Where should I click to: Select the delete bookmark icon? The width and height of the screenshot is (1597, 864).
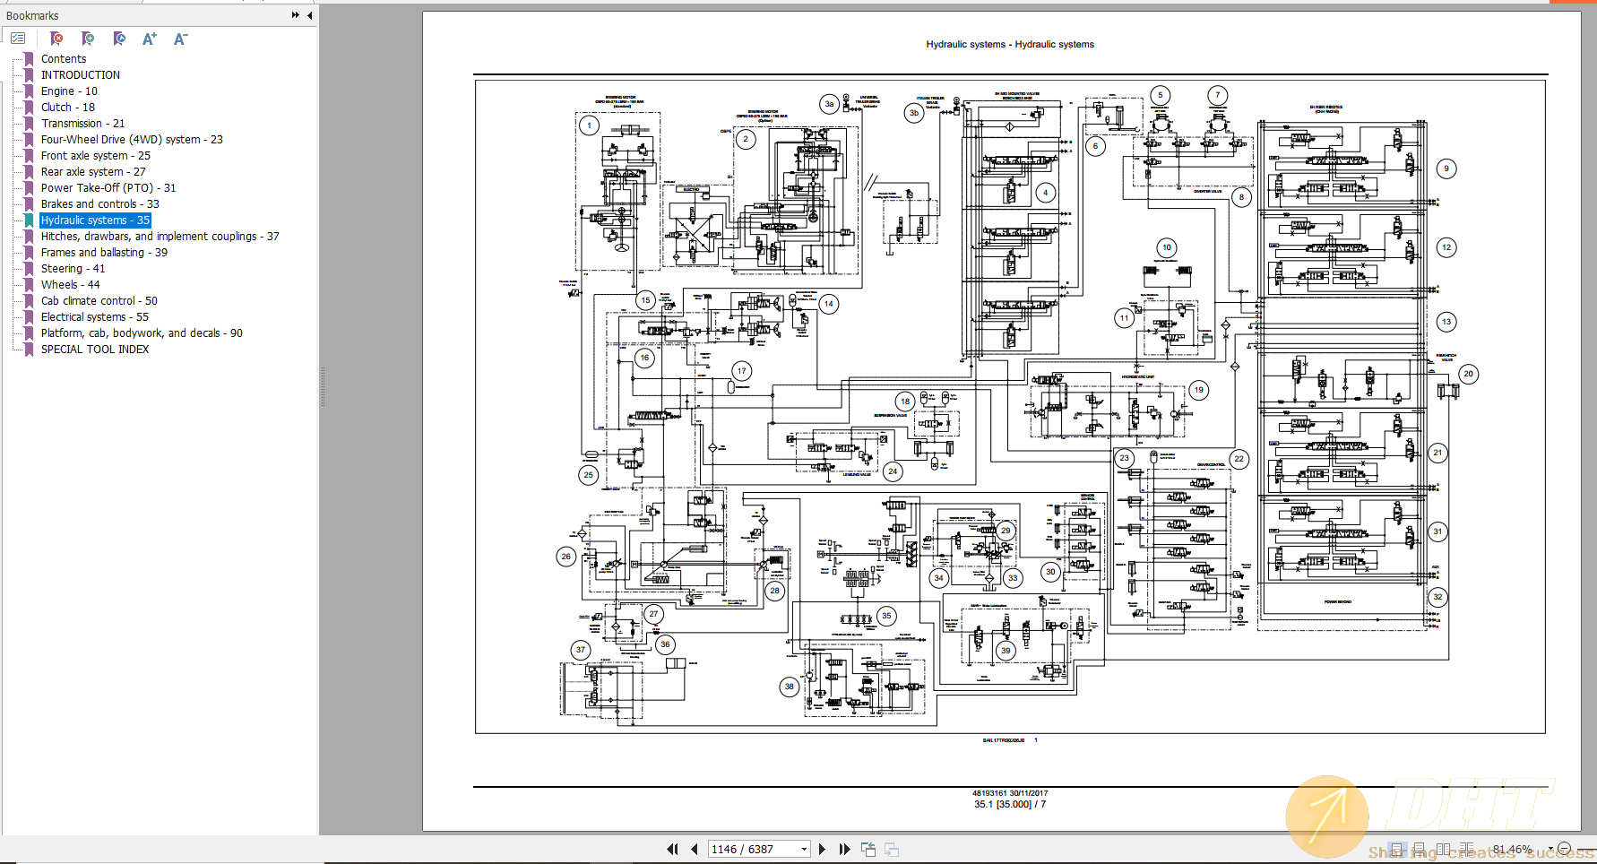pos(56,39)
